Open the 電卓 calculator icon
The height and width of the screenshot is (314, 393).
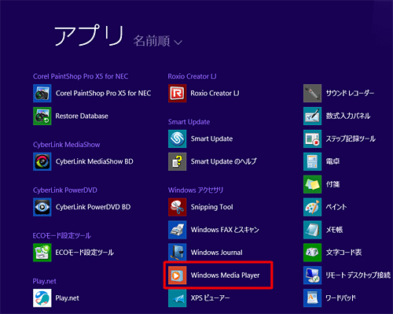[x=313, y=161]
